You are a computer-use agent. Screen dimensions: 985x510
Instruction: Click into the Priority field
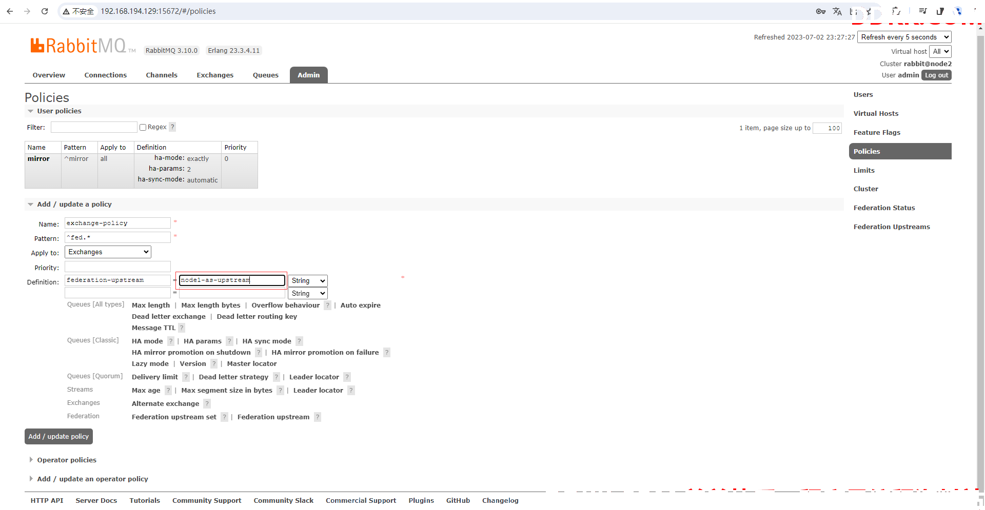pyautogui.click(x=117, y=267)
